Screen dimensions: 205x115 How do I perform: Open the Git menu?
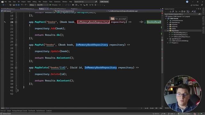19,2
